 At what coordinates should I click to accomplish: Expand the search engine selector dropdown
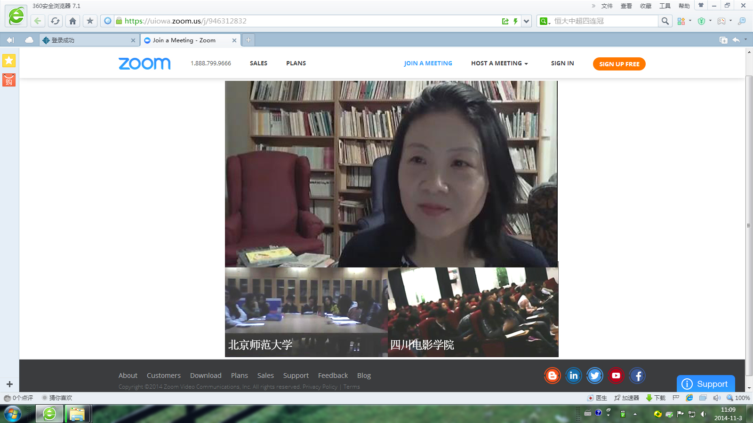point(545,21)
